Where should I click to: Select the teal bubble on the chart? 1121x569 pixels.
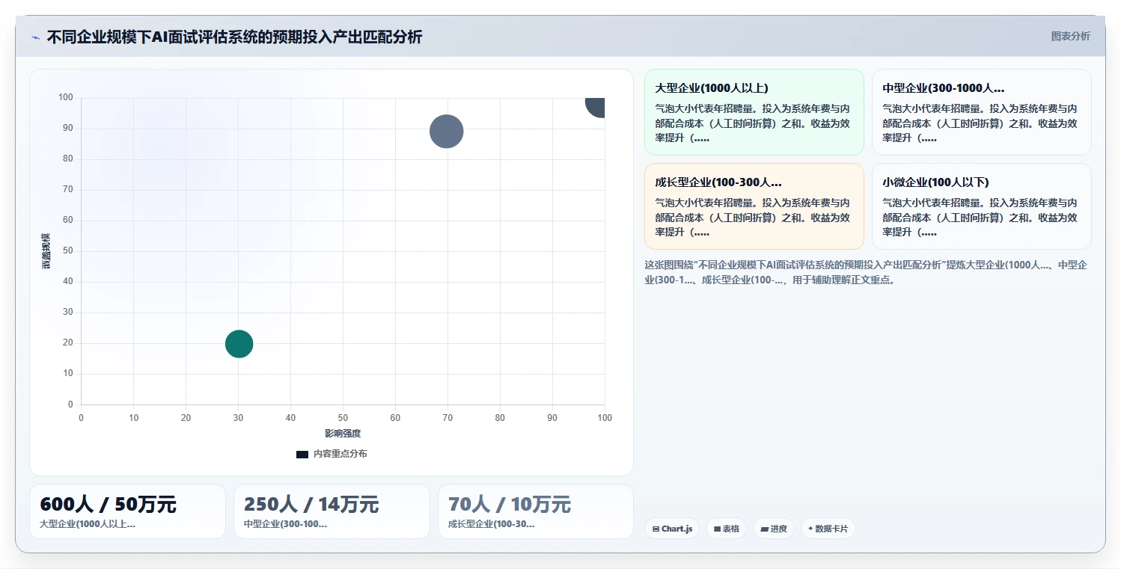(239, 344)
